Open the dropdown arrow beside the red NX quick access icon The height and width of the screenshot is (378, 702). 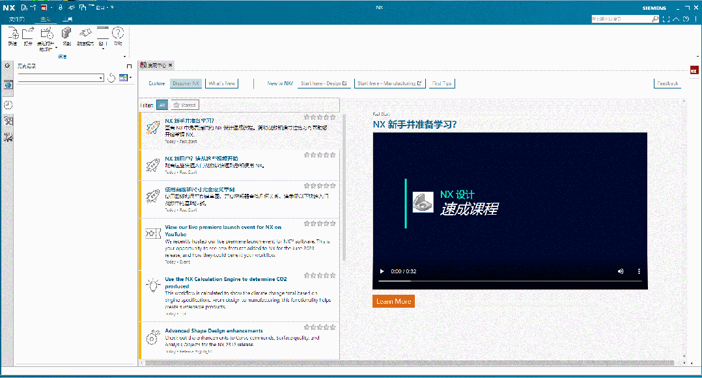(51, 8)
